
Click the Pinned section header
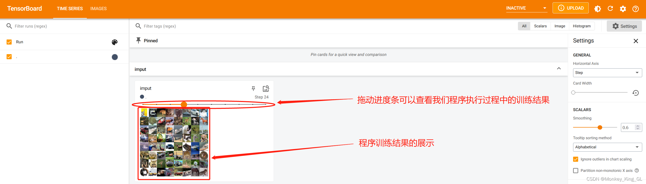(x=348, y=41)
